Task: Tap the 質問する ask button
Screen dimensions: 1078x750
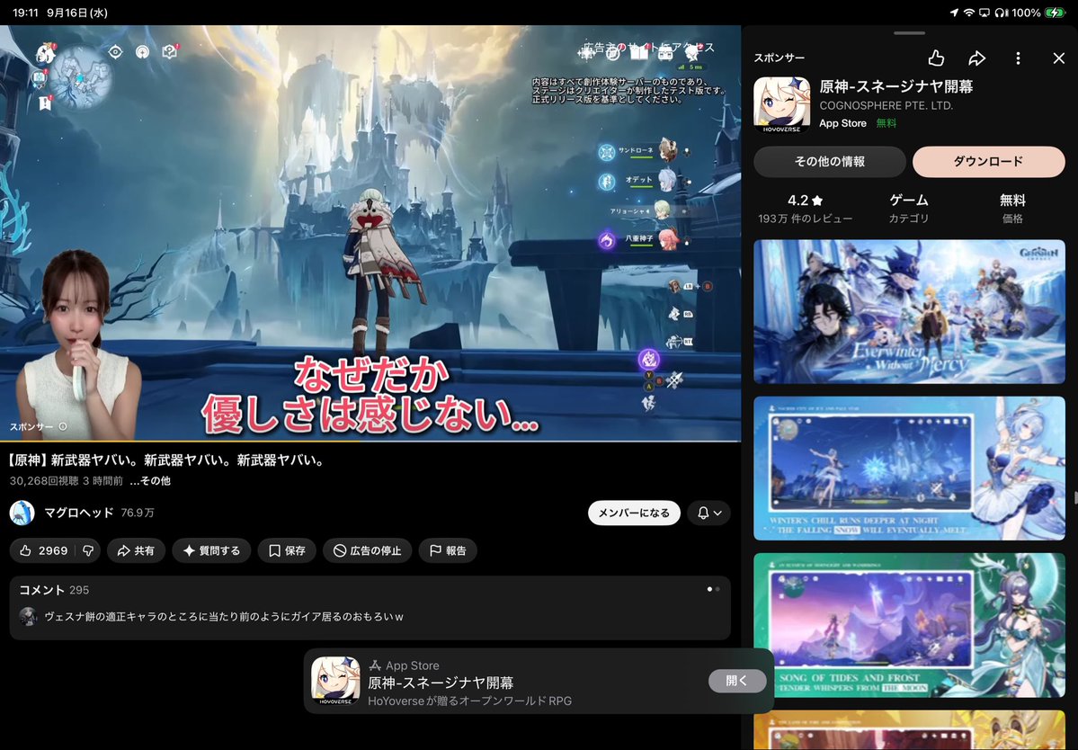Action: pyautogui.click(x=211, y=550)
